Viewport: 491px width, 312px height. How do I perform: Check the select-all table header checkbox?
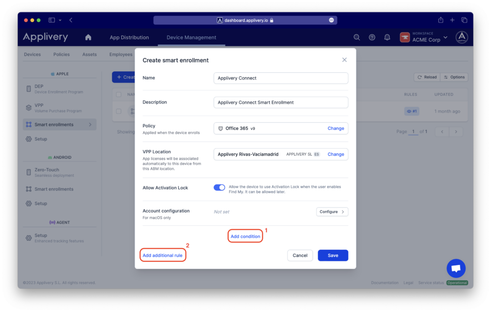click(x=119, y=94)
